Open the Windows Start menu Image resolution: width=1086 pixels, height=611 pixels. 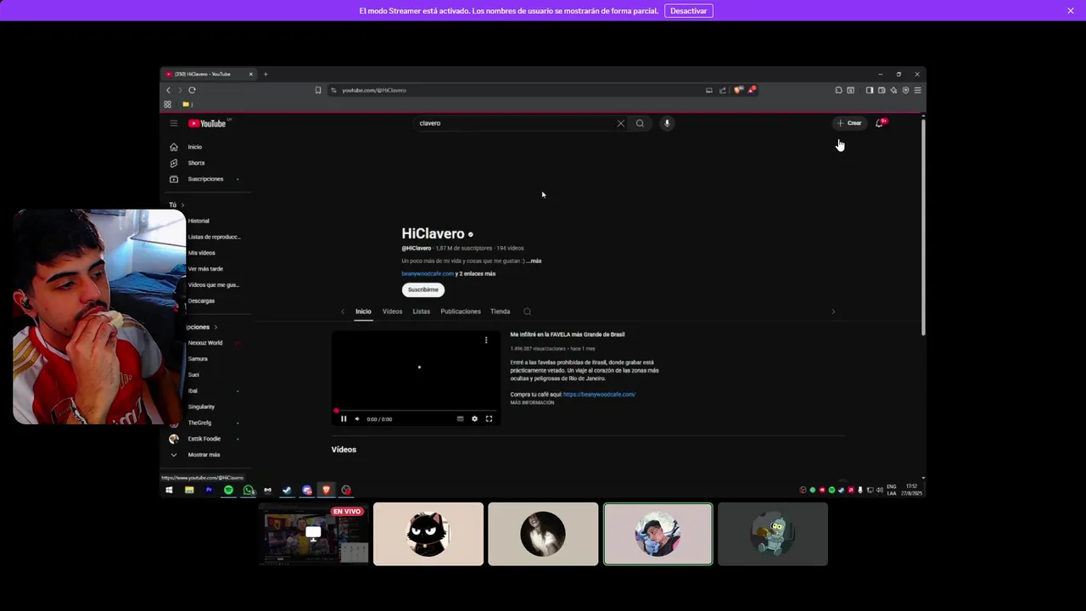tap(169, 490)
